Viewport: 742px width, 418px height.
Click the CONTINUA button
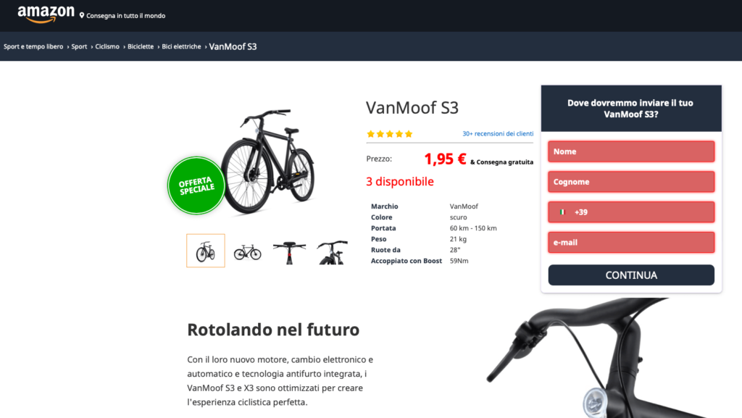click(631, 275)
